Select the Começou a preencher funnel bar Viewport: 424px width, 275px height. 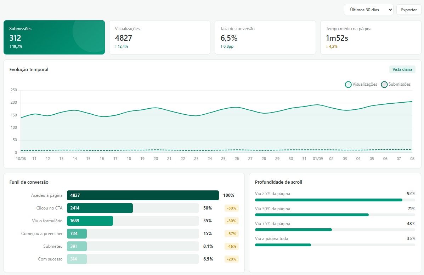click(x=77, y=233)
